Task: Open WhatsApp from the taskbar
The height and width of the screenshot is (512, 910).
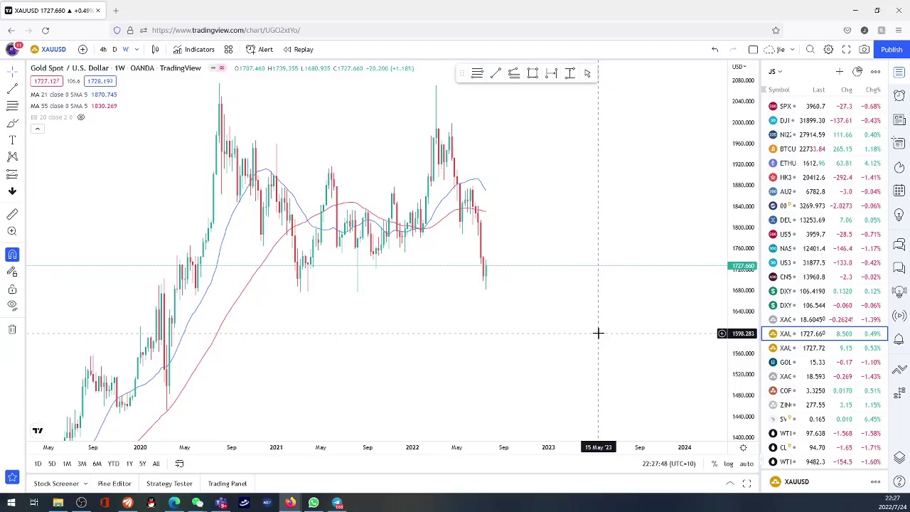Action: pyautogui.click(x=314, y=503)
